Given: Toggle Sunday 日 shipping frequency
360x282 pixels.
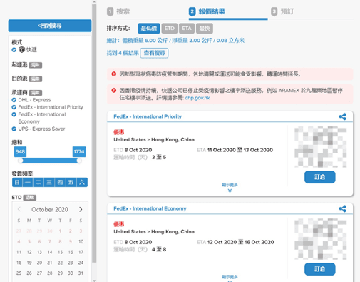Looking at the screenshot, I should [17, 182].
